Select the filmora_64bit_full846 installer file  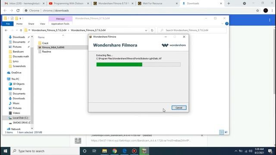point(53,47)
